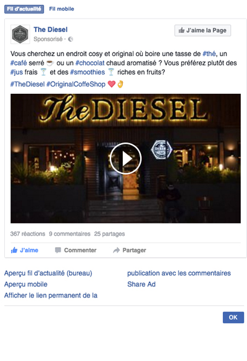The height and width of the screenshot is (361, 247).
Task: Click the Share Ad link
Action: 141,284
